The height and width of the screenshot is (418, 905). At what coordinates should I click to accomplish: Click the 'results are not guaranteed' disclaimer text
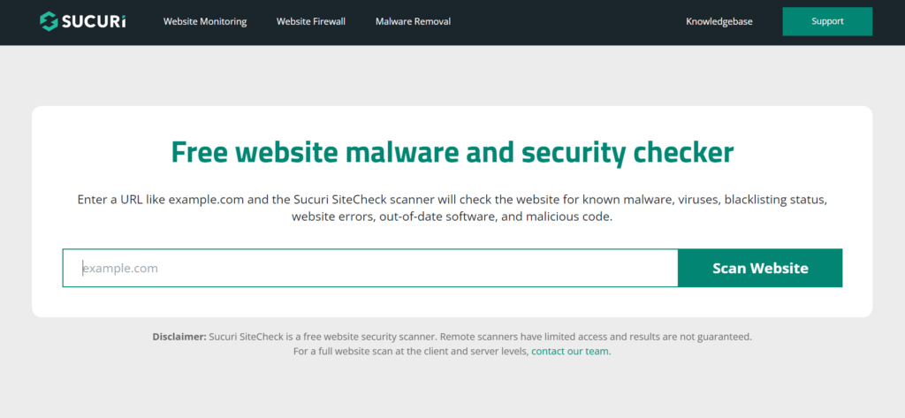(x=687, y=336)
